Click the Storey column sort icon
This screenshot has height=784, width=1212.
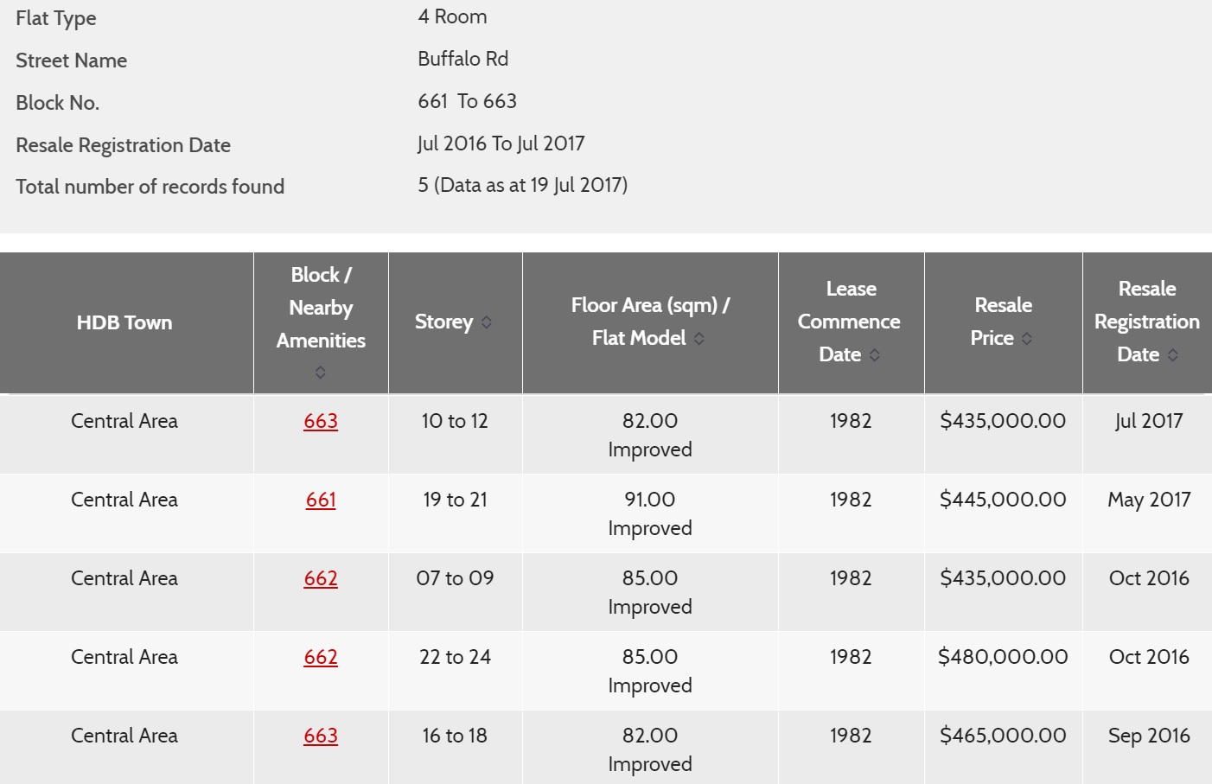click(x=487, y=322)
